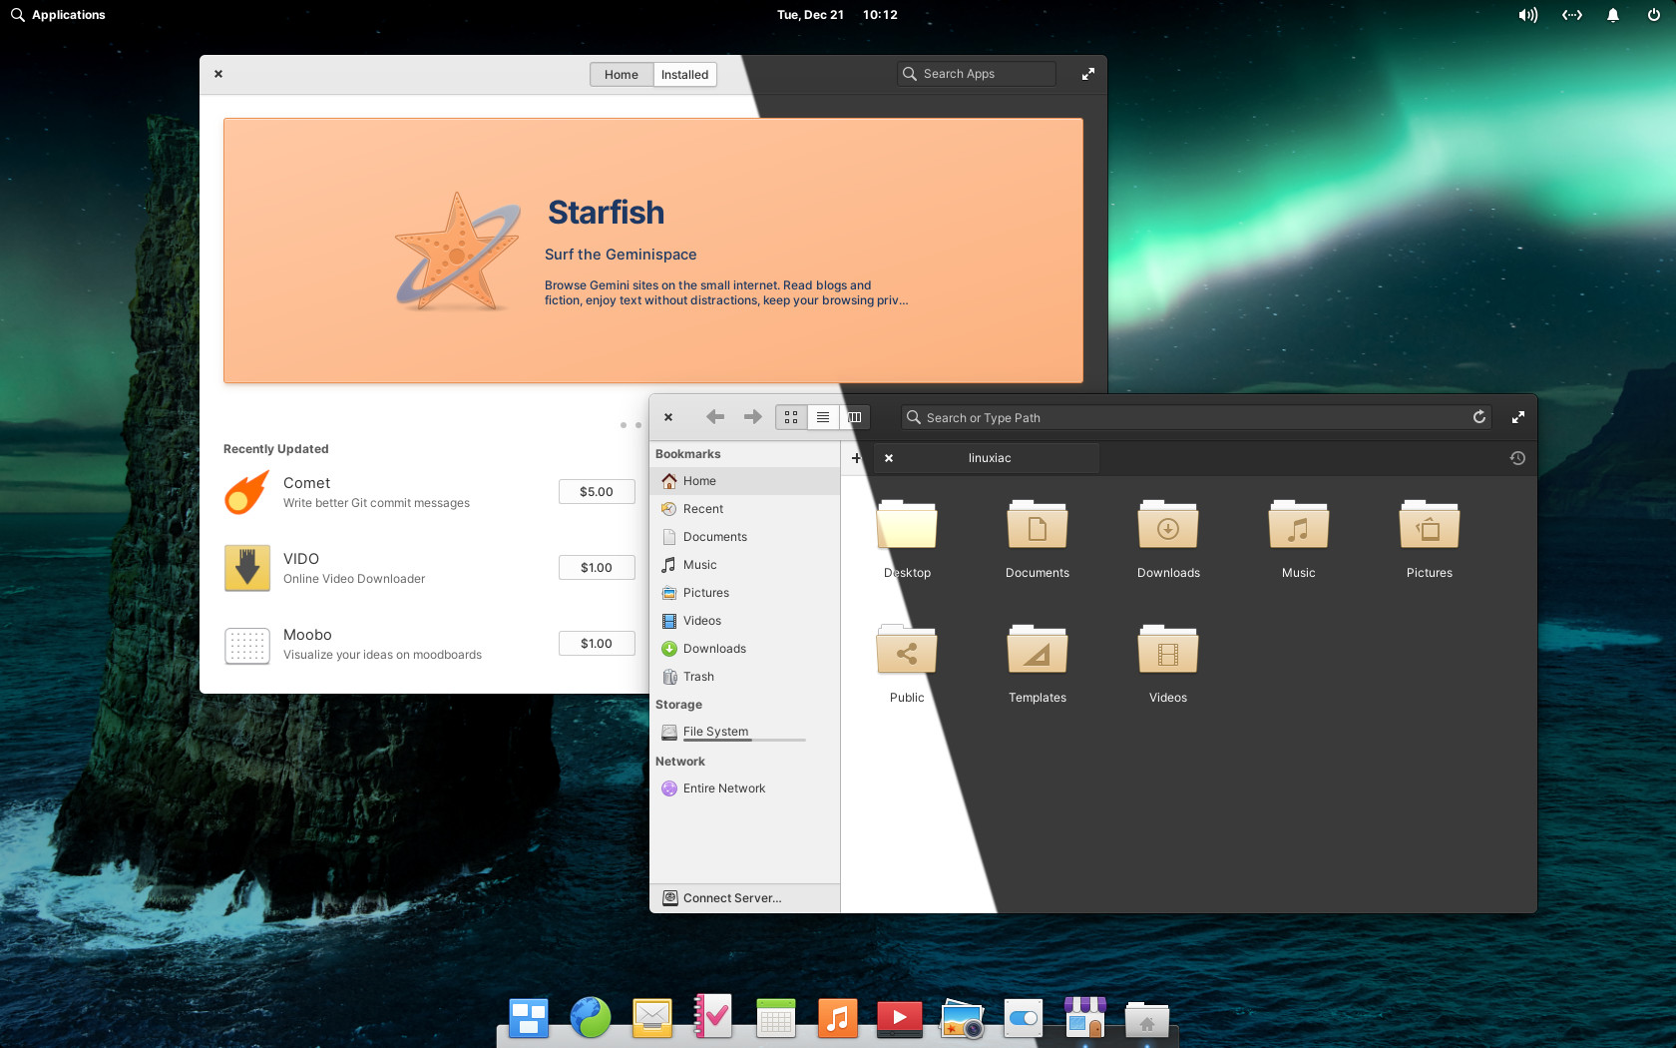Go back in Files window

pos(715,417)
